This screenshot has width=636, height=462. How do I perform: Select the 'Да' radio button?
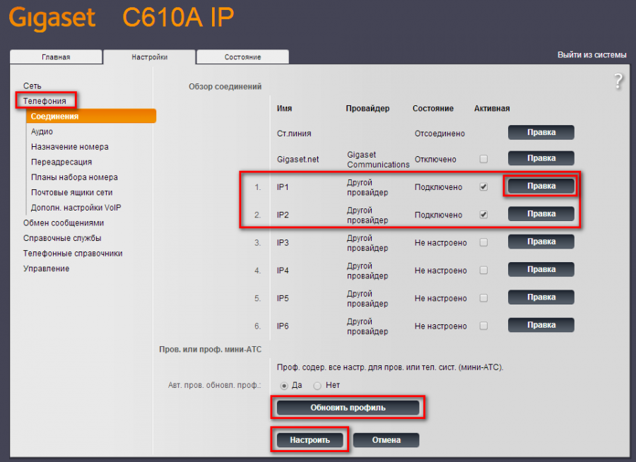click(x=285, y=386)
